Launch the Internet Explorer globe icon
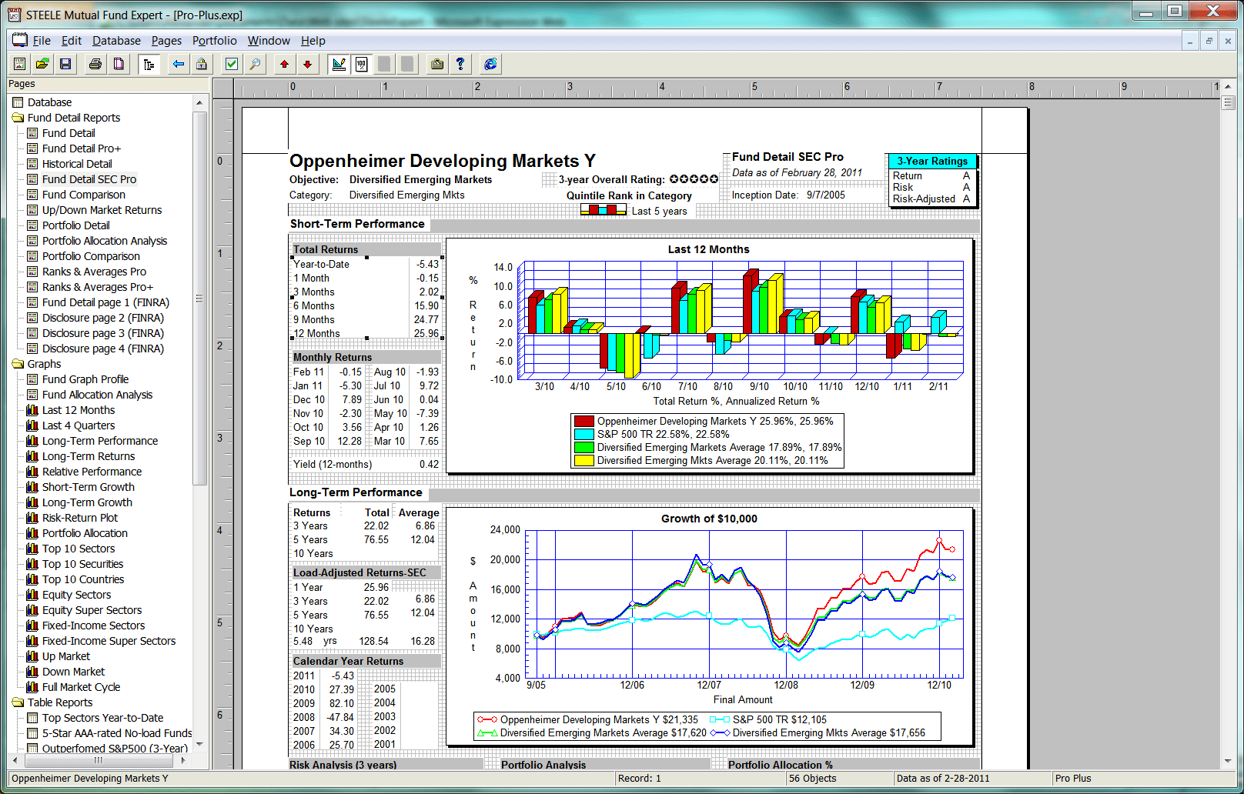This screenshot has height=794, width=1244. click(490, 65)
